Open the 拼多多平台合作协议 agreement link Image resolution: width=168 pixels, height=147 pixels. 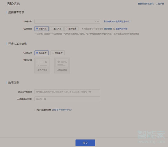click(x=62, y=110)
